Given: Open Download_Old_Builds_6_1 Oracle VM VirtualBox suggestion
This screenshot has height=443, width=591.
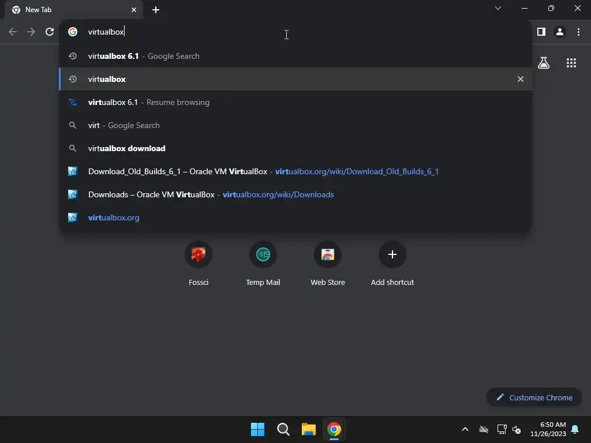Looking at the screenshot, I should point(295,171).
